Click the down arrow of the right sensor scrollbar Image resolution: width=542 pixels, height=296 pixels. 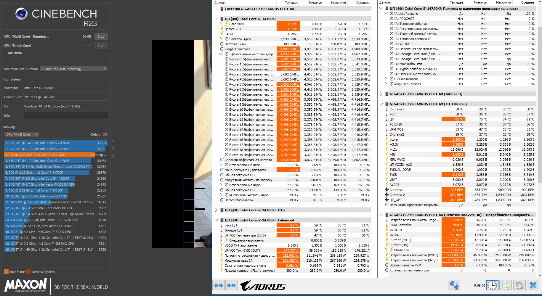tap(540, 275)
